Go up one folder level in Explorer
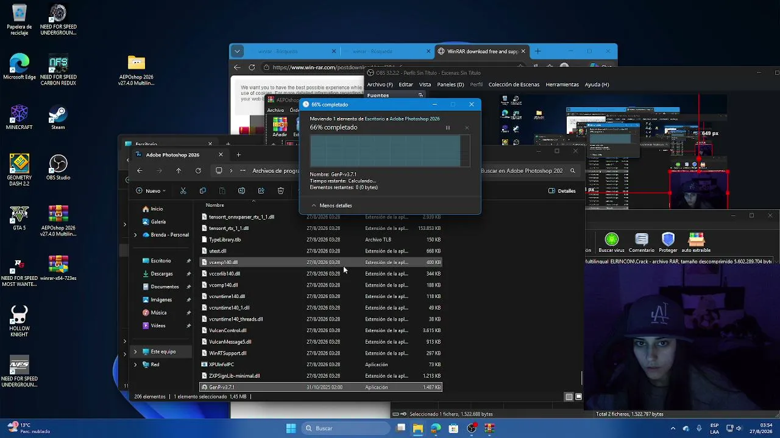The width and height of the screenshot is (780, 438). [x=179, y=171]
